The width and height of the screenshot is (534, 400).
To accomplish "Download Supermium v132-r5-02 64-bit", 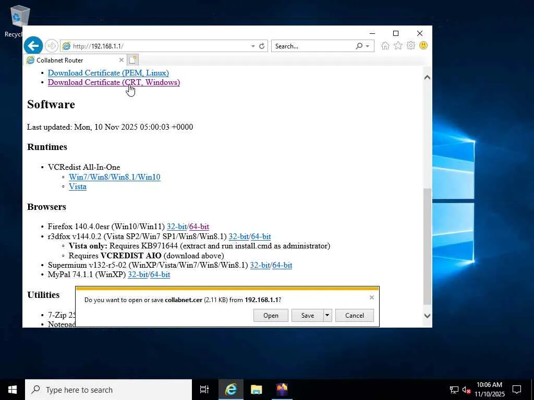I will pyautogui.click(x=282, y=265).
